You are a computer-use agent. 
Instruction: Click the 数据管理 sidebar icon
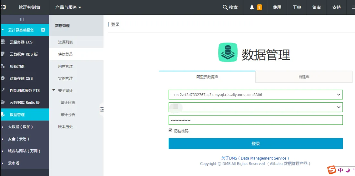(3, 115)
